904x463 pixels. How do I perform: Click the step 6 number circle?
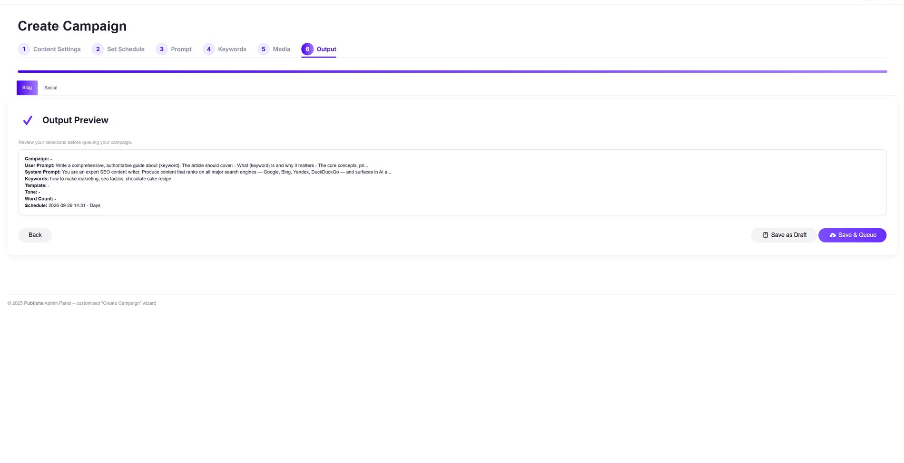click(307, 49)
